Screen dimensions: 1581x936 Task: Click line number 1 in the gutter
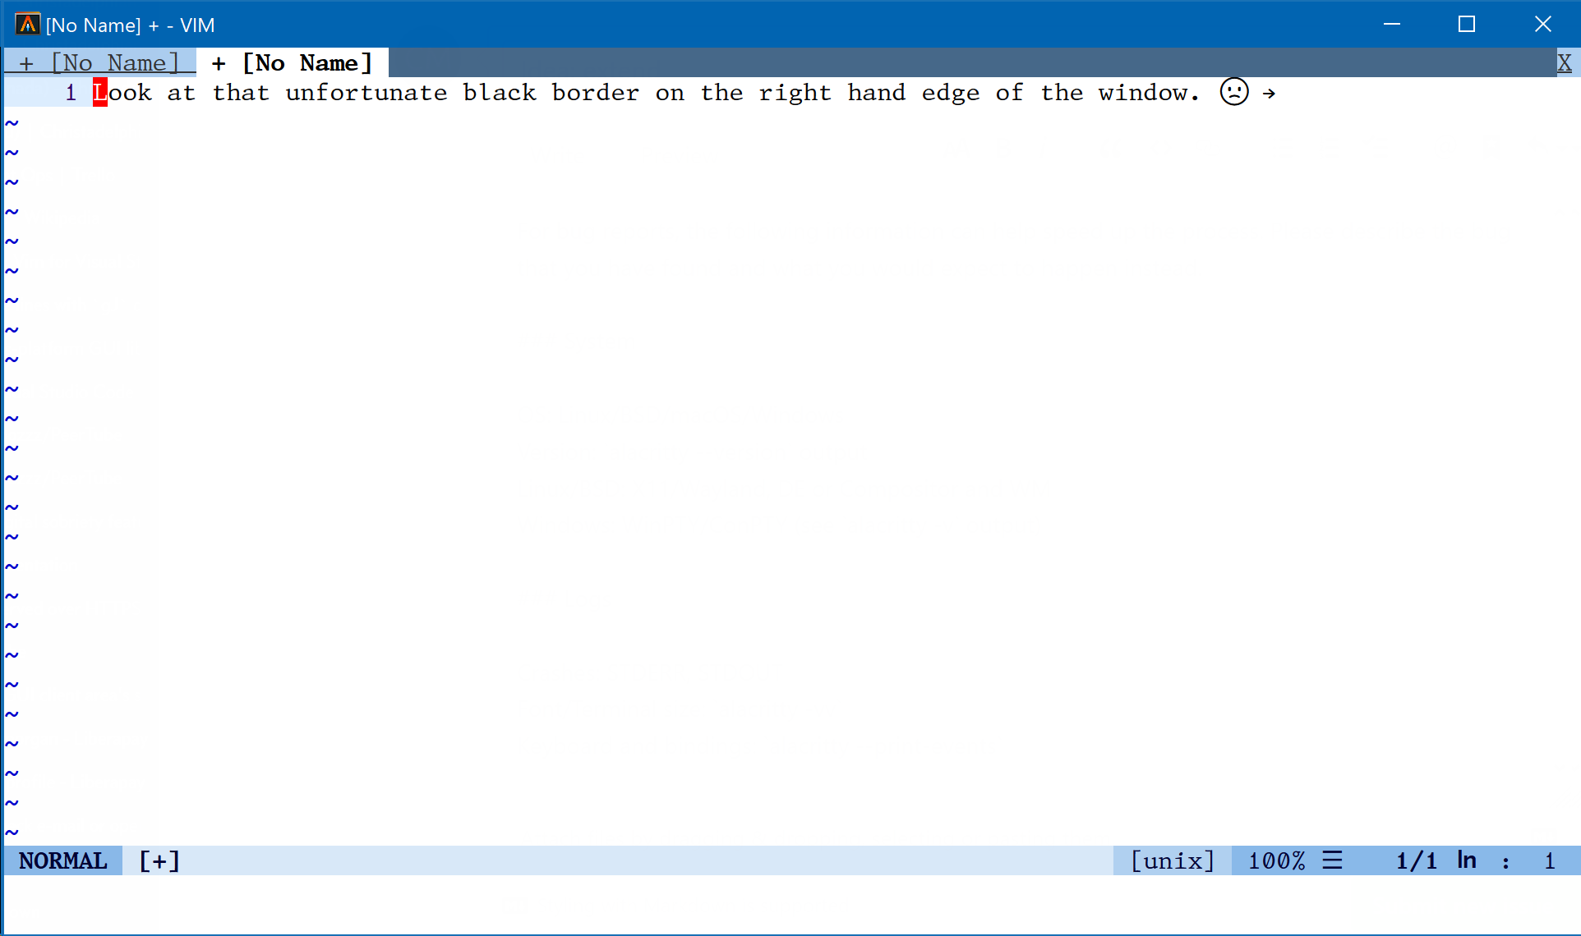71,93
